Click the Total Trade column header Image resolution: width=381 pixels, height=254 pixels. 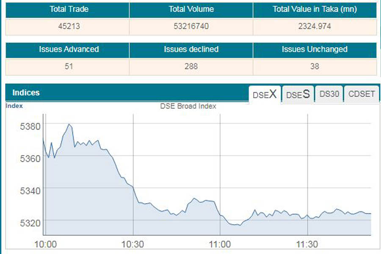67,9
